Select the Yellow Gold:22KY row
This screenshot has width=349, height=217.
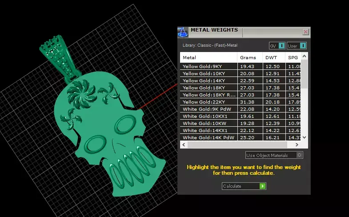(241, 102)
